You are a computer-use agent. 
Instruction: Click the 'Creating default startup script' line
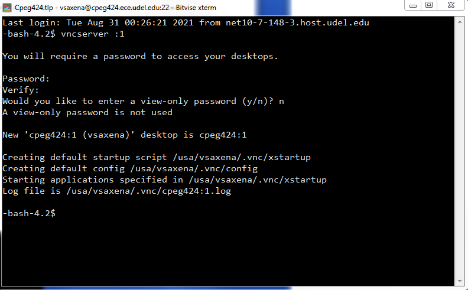pos(157,157)
